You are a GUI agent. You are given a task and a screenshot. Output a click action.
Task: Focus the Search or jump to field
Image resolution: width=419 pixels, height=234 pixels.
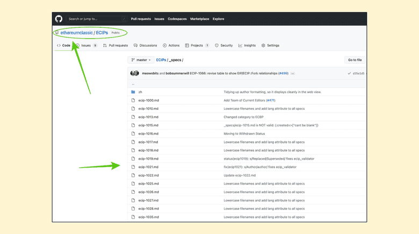tap(96, 19)
